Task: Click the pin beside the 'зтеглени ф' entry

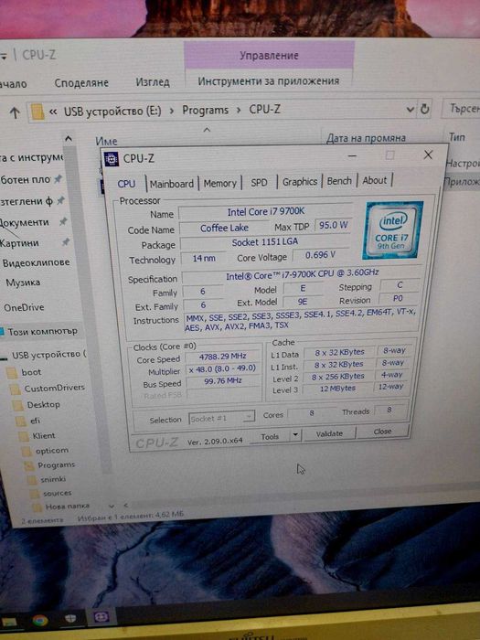Action: pos(60,200)
